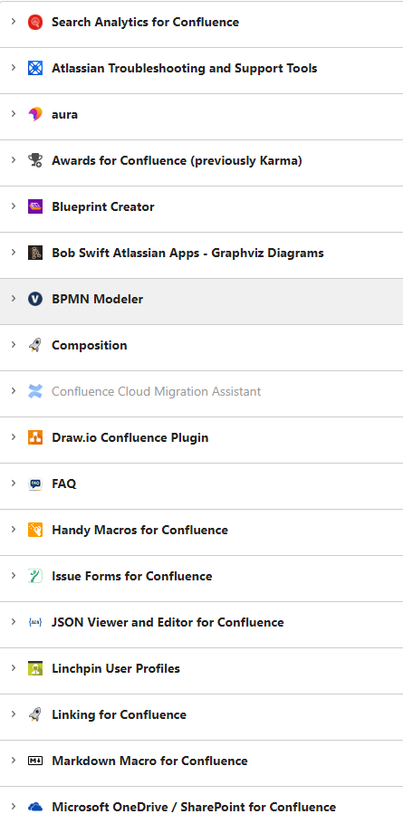The height and width of the screenshot is (814, 403).
Task: Expand the Search Analytics for Confluence row
Action: [x=14, y=22]
